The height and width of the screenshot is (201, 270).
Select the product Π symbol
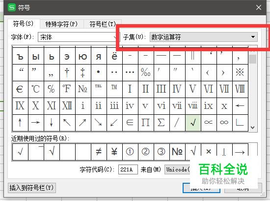coord(146,123)
